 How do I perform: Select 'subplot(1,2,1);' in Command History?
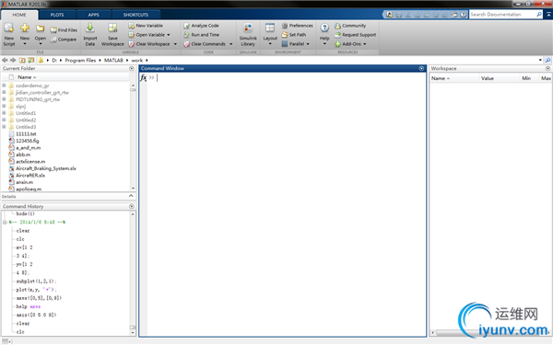(36, 282)
